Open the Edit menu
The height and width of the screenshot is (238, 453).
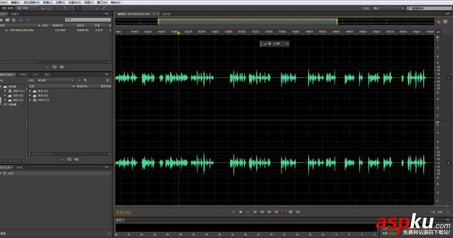pyautogui.click(x=15, y=2)
